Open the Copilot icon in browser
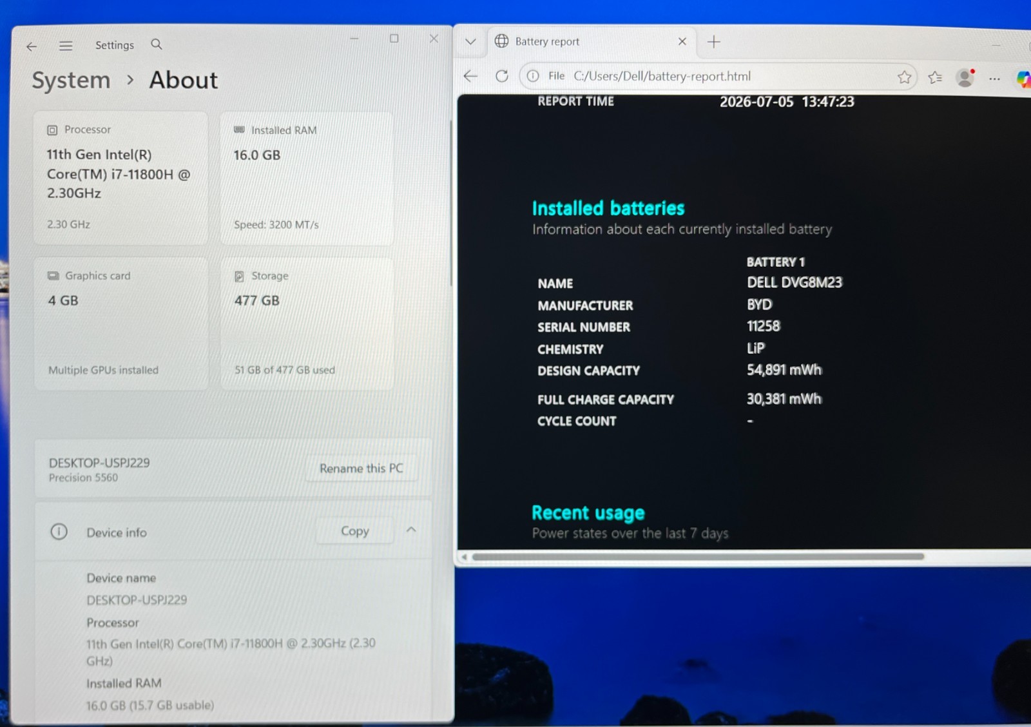The height and width of the screenshot is (727, 1031). click(1023, 79)
